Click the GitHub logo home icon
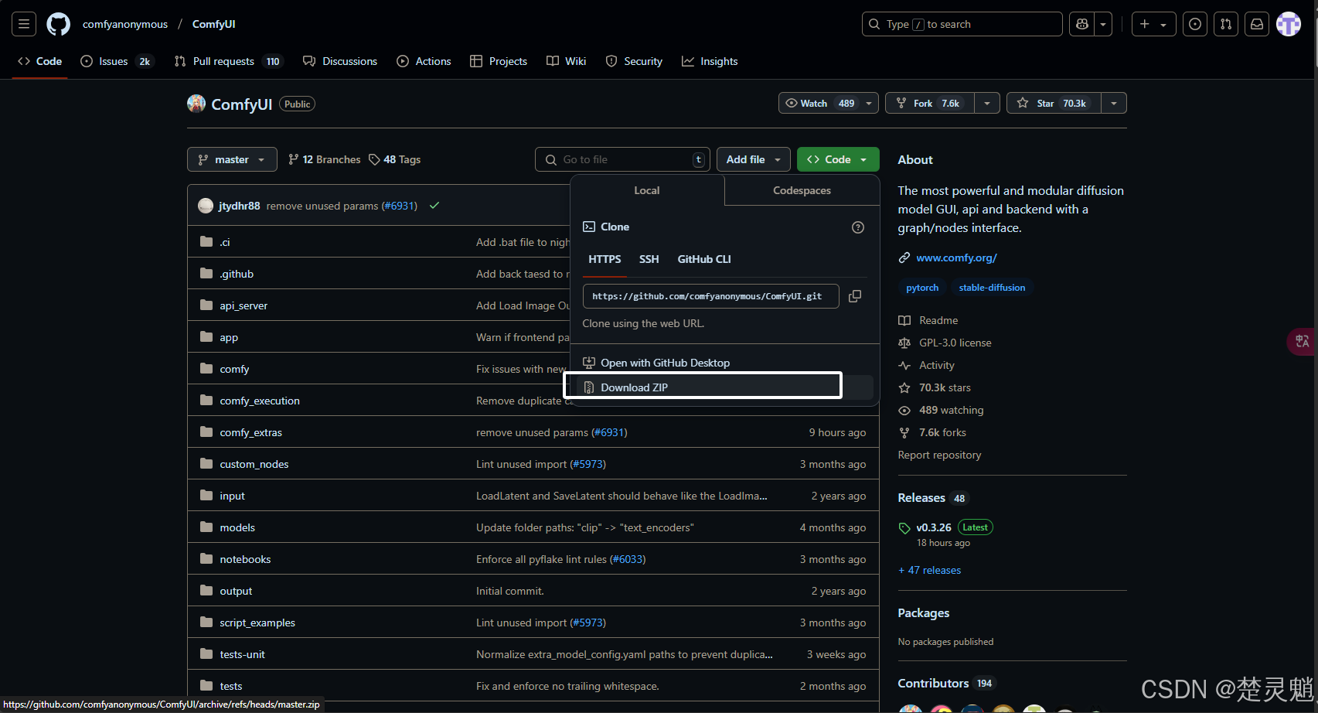The height and width of the screenshot is (713, 1318). 58,24
